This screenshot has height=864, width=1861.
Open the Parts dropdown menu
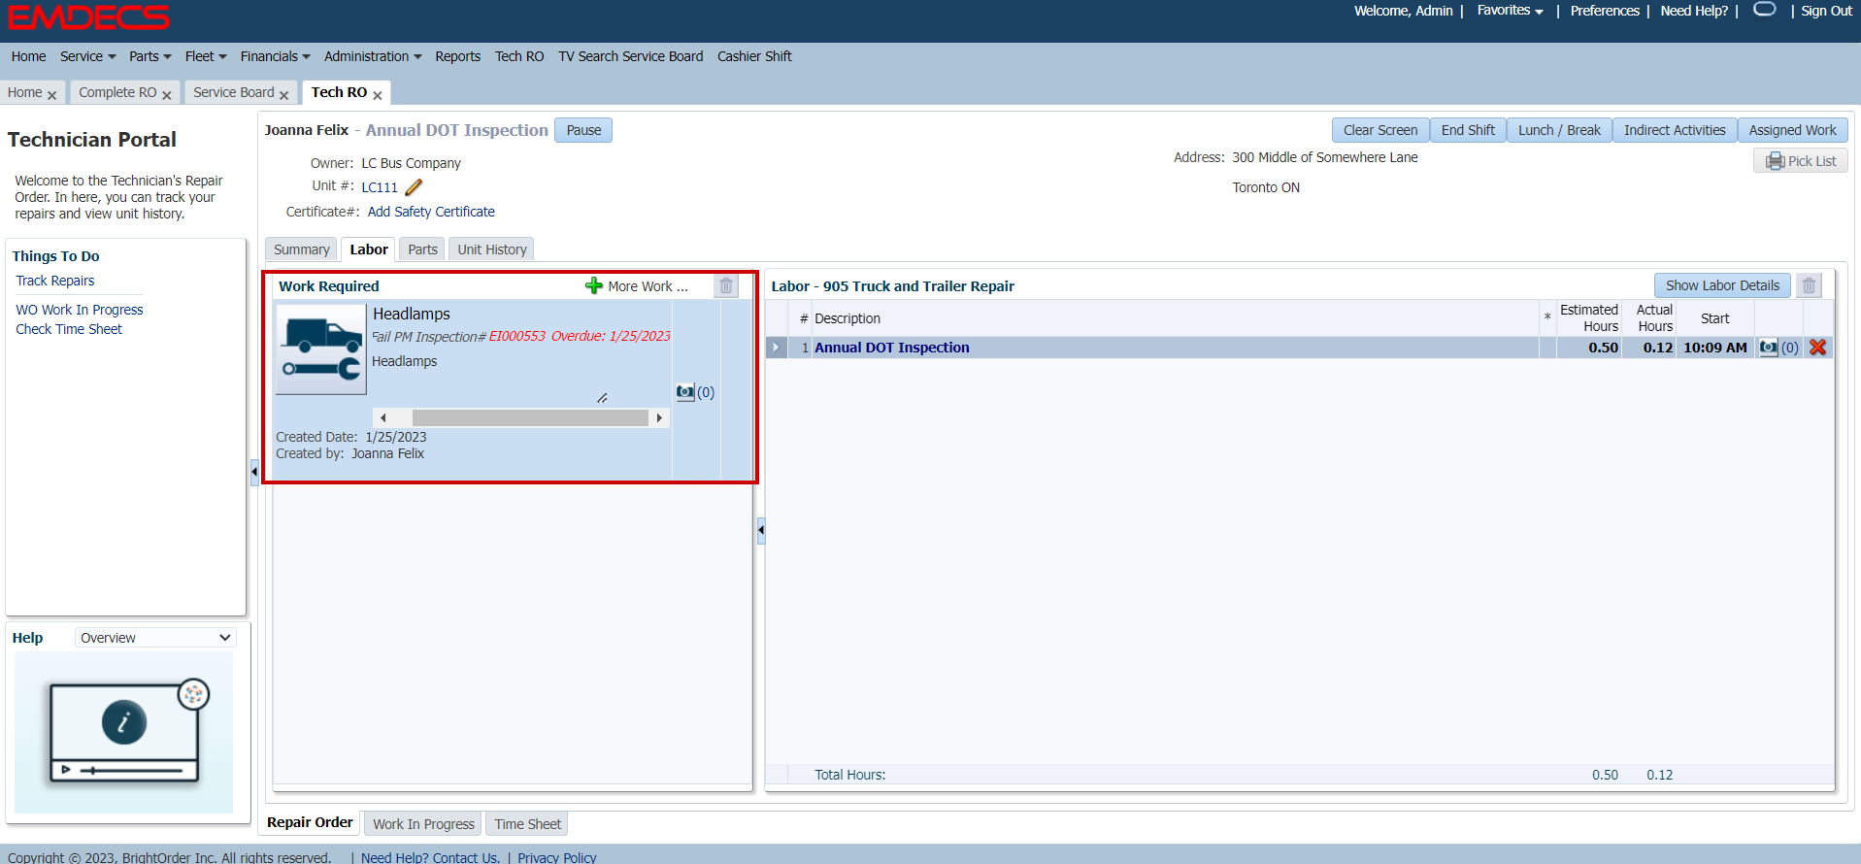tap(150, 56)
